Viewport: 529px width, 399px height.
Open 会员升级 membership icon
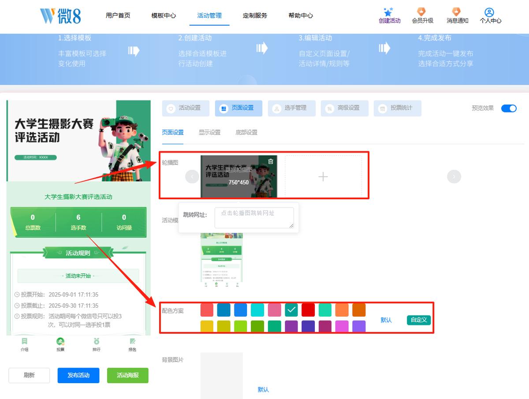pos(422,12)
